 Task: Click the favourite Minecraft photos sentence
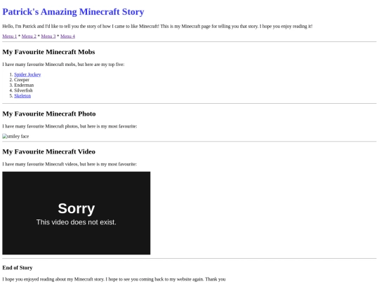(69, 126)
